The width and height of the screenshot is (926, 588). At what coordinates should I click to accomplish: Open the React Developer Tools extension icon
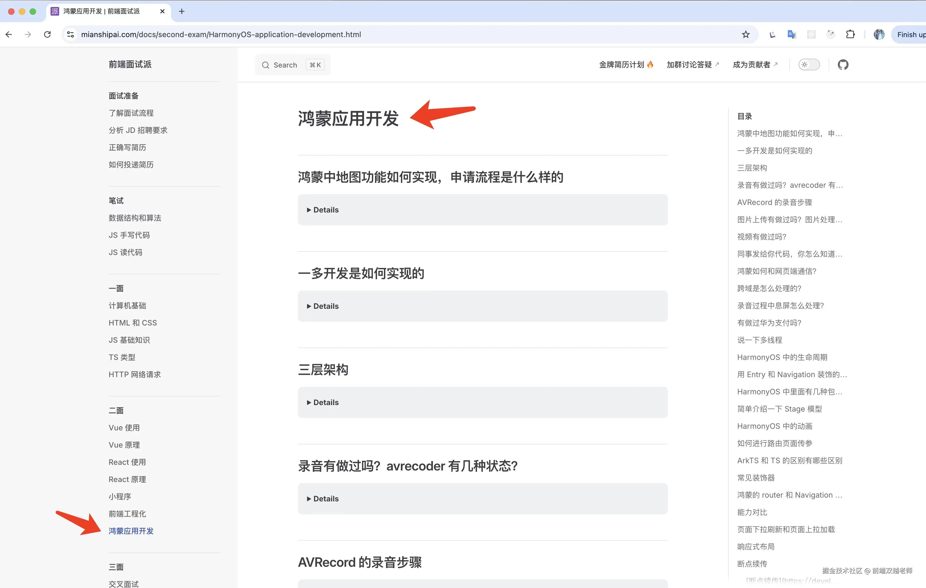[811, 34]
